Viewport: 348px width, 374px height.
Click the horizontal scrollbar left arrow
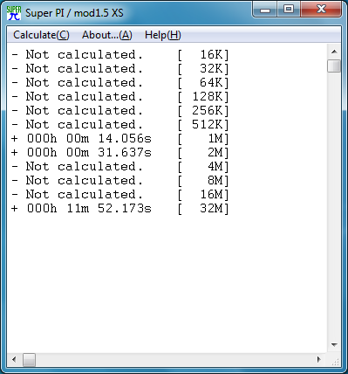[x=14, y=359]
